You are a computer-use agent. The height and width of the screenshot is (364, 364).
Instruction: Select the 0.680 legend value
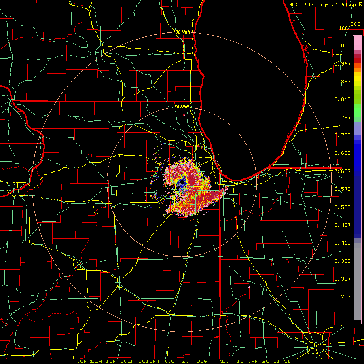pos(343,153)
